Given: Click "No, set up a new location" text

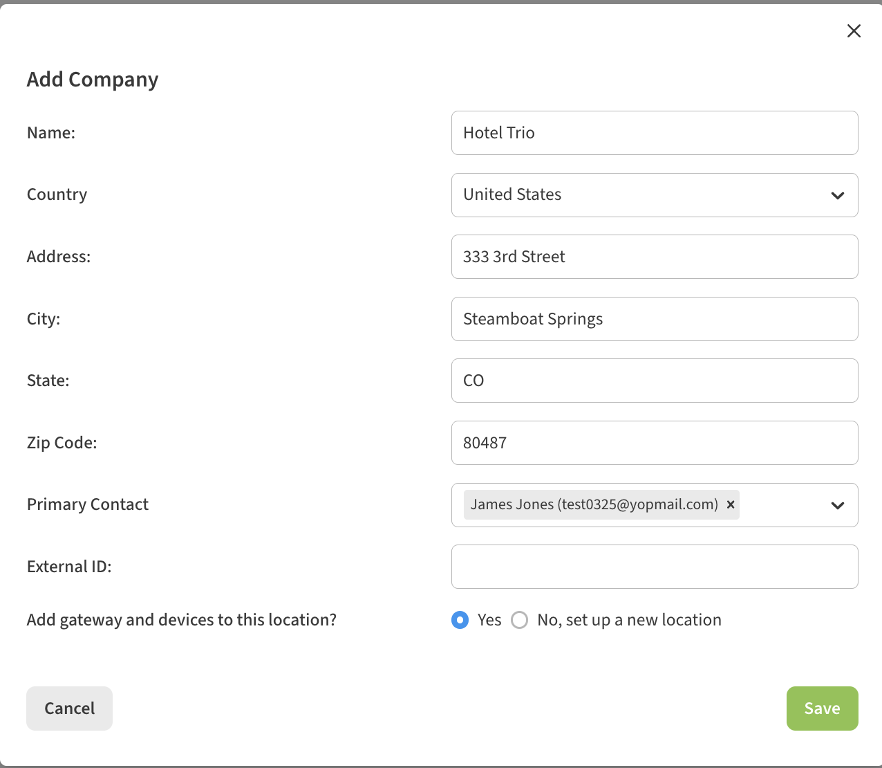Looking at the screenshot, I should 629,620.
